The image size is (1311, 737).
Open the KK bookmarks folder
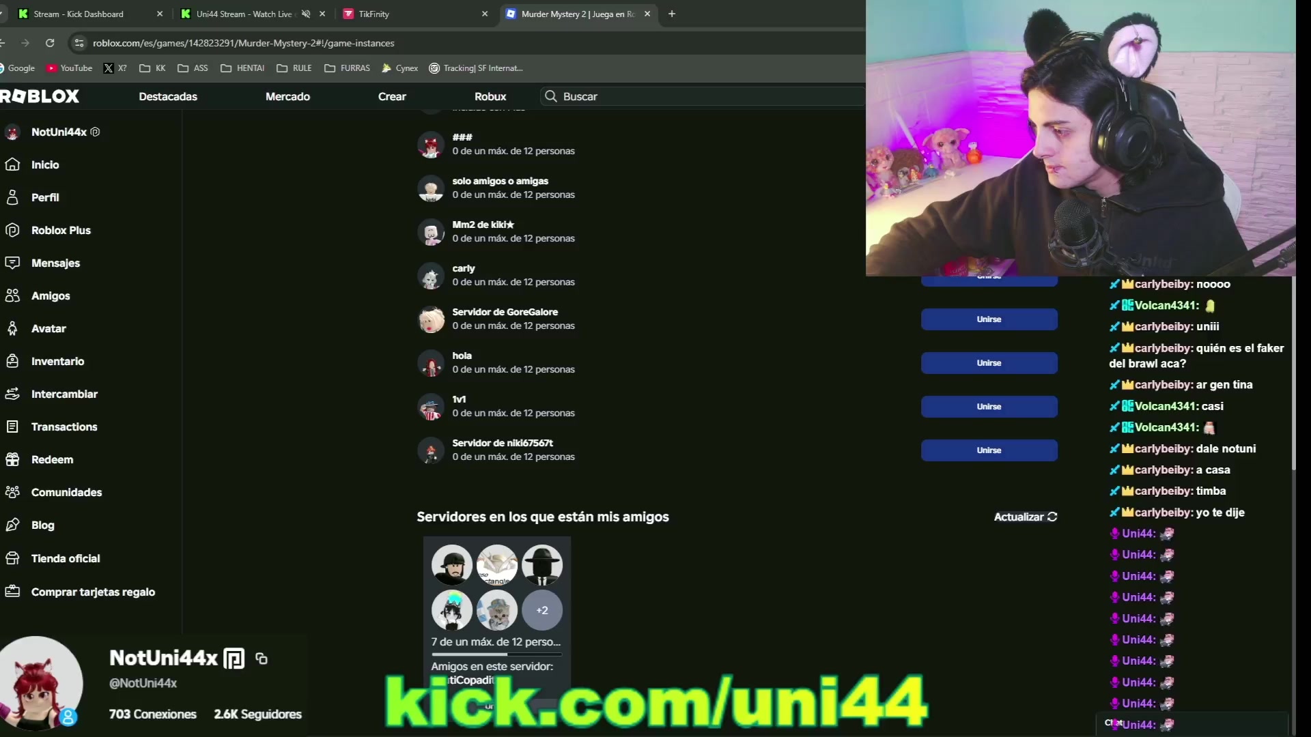coord(152,68)
